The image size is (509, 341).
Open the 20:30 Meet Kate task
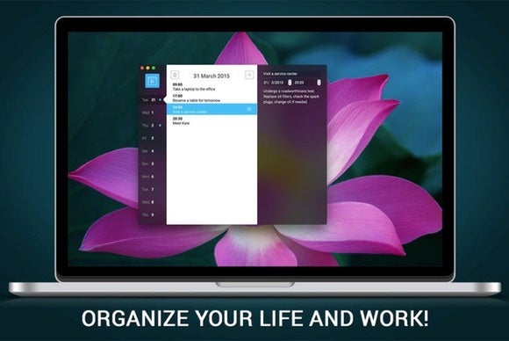[211, 121]
